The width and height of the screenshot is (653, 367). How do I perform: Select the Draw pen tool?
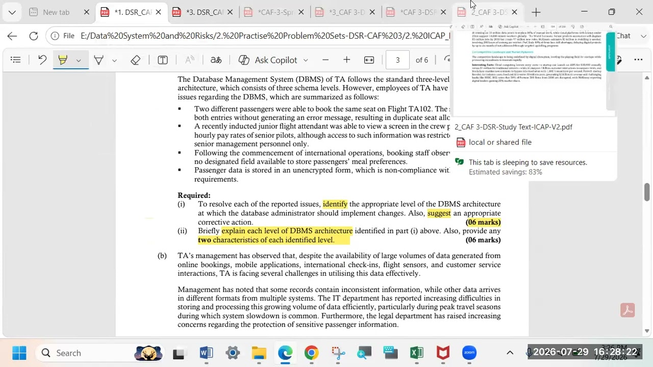point(99,60)
